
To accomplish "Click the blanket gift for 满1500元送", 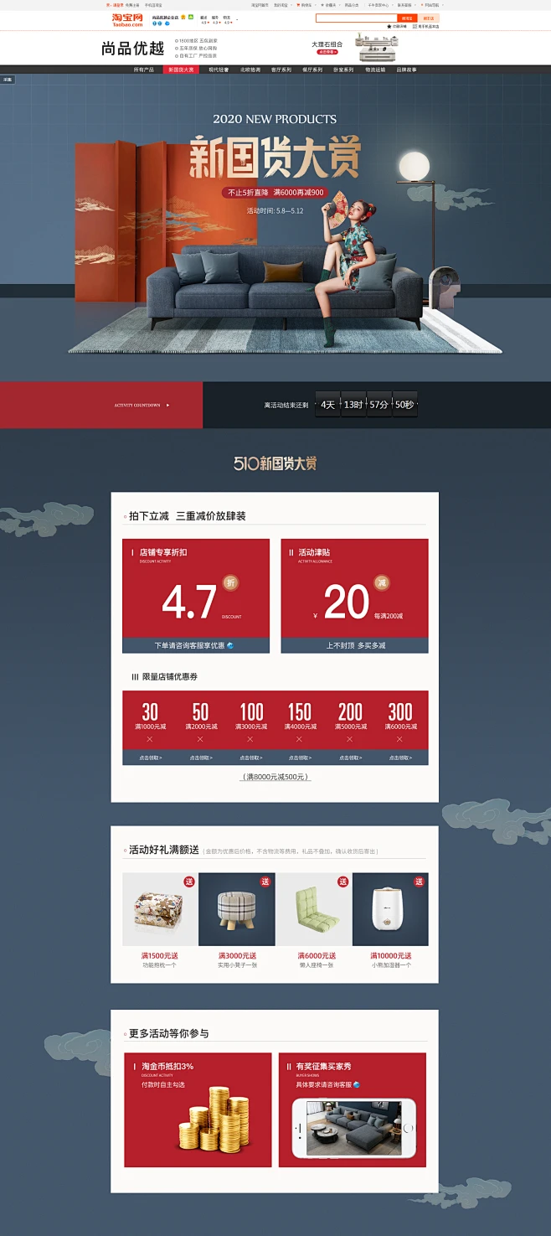I will point(160,909).
